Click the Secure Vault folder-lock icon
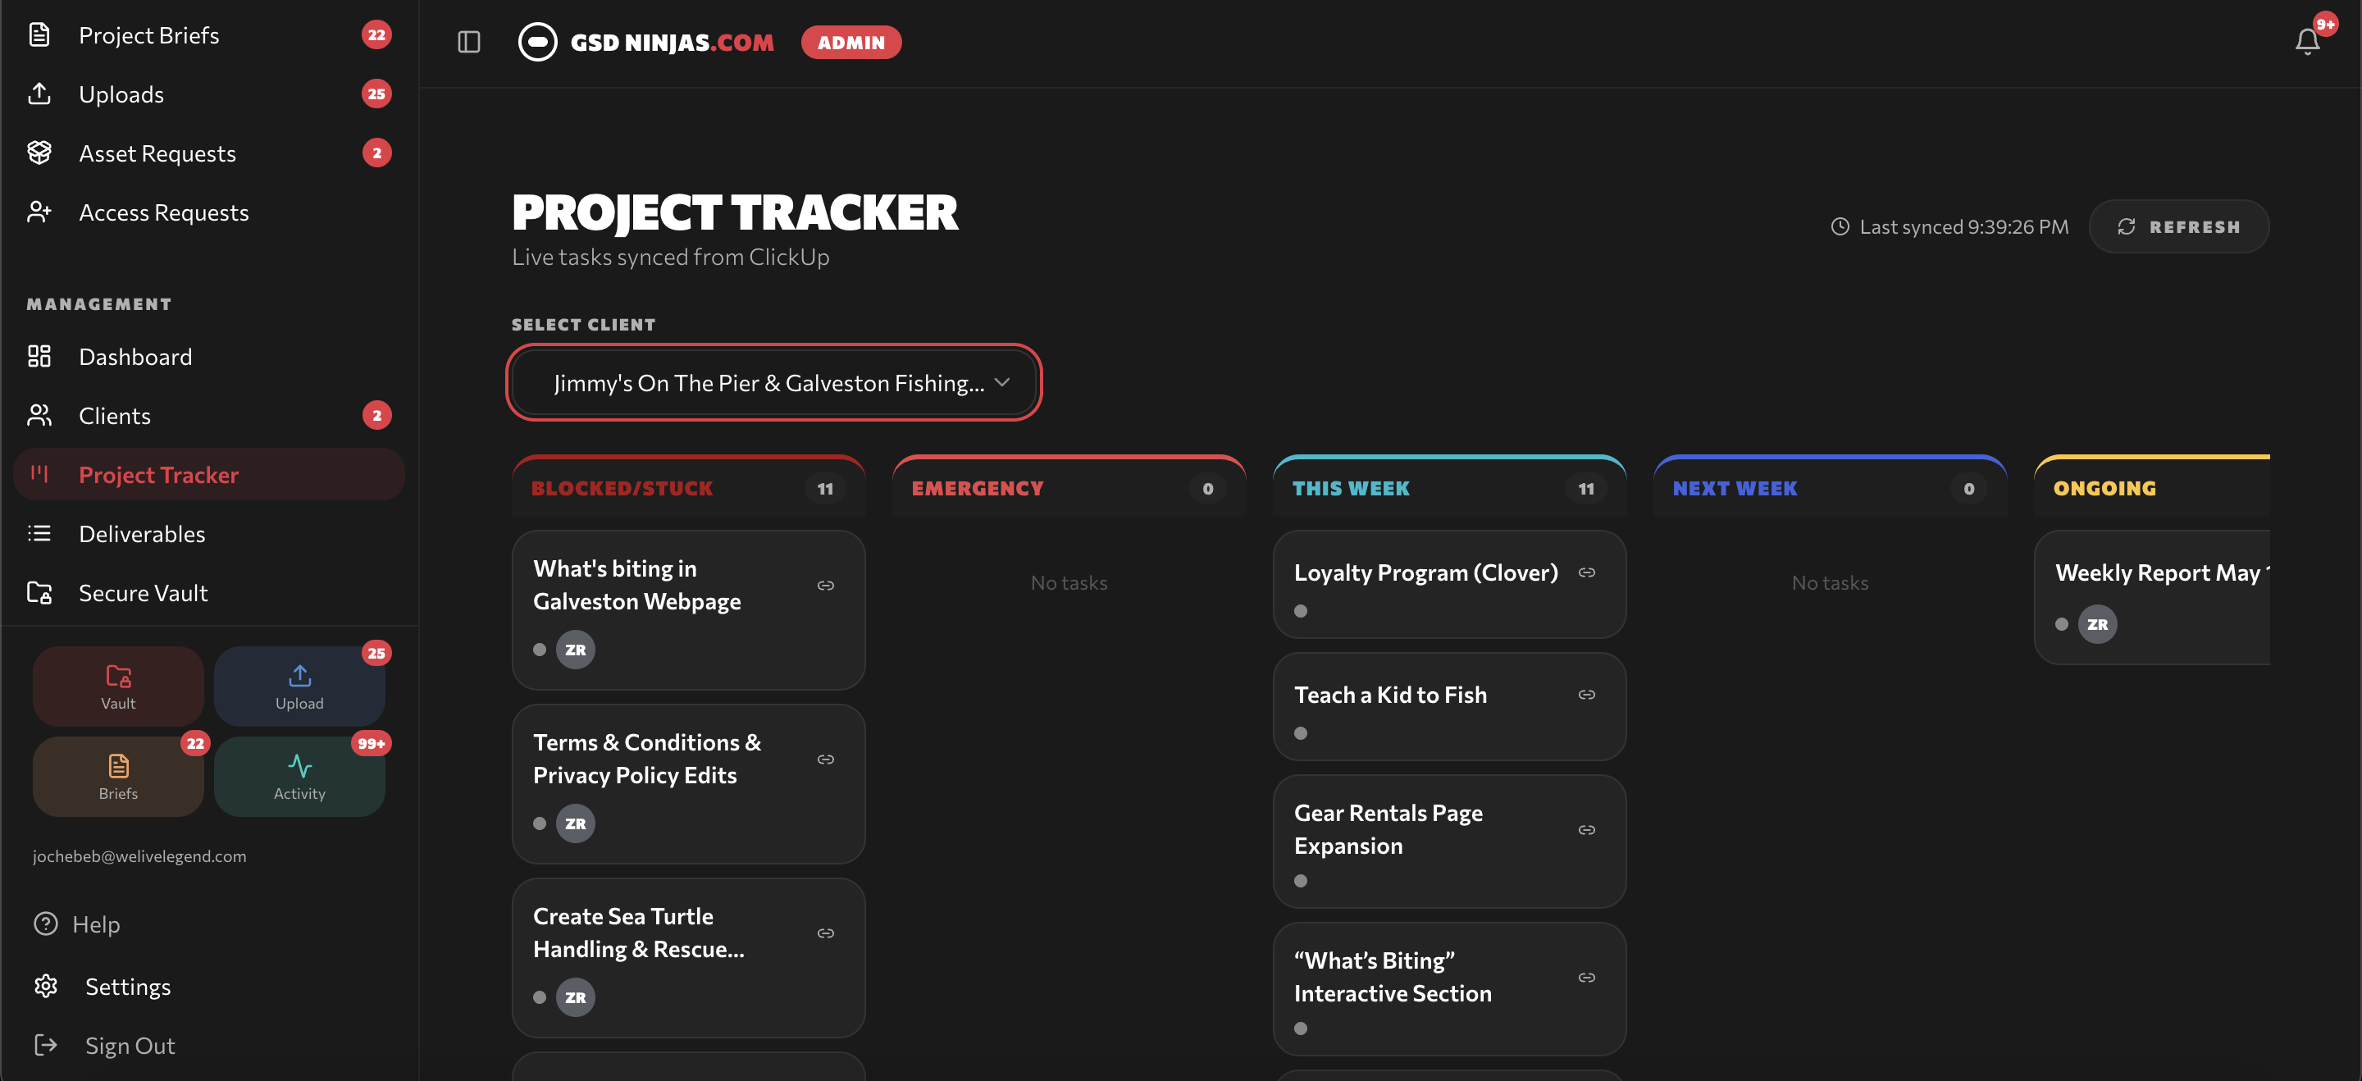 tap(39, 592)
